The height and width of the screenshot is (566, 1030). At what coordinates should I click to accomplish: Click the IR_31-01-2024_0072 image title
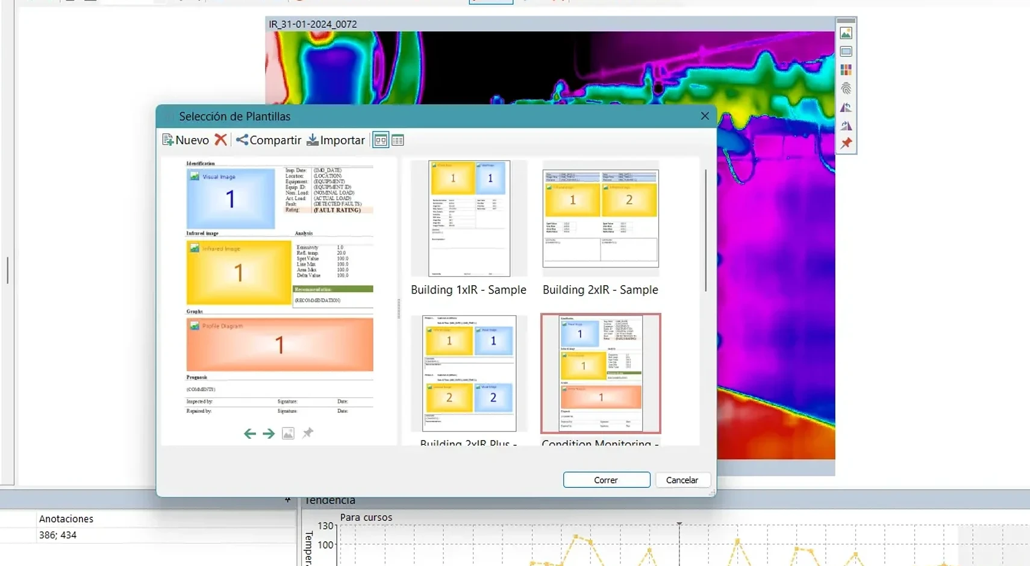(313, 24)
